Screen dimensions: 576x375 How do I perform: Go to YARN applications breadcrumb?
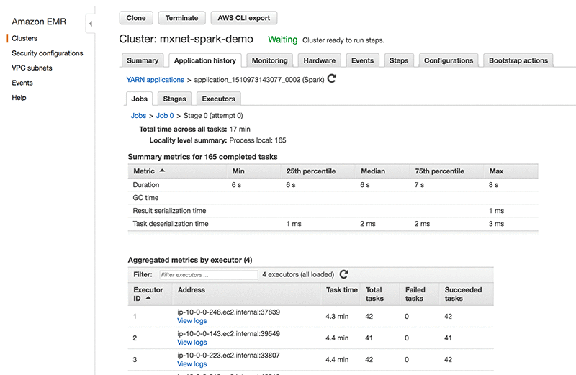(x=155, y=79)
